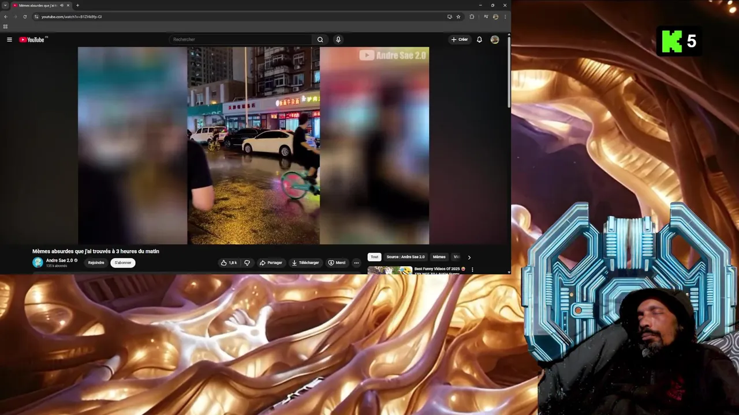This screenshot has height=415, width=739.
Task: Click the YouTube video player
Action: [x=253, y=146]
